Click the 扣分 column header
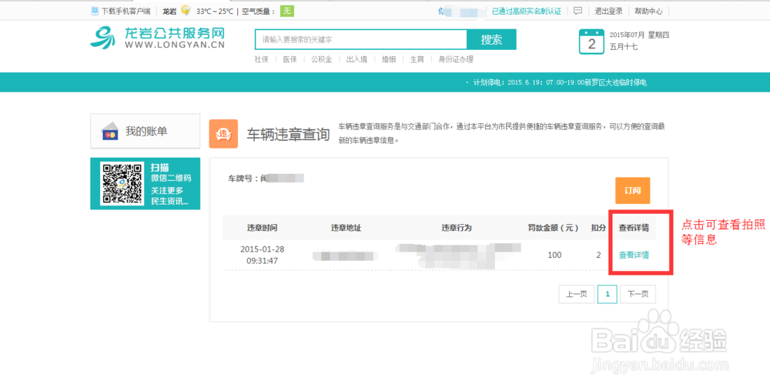 598,228
